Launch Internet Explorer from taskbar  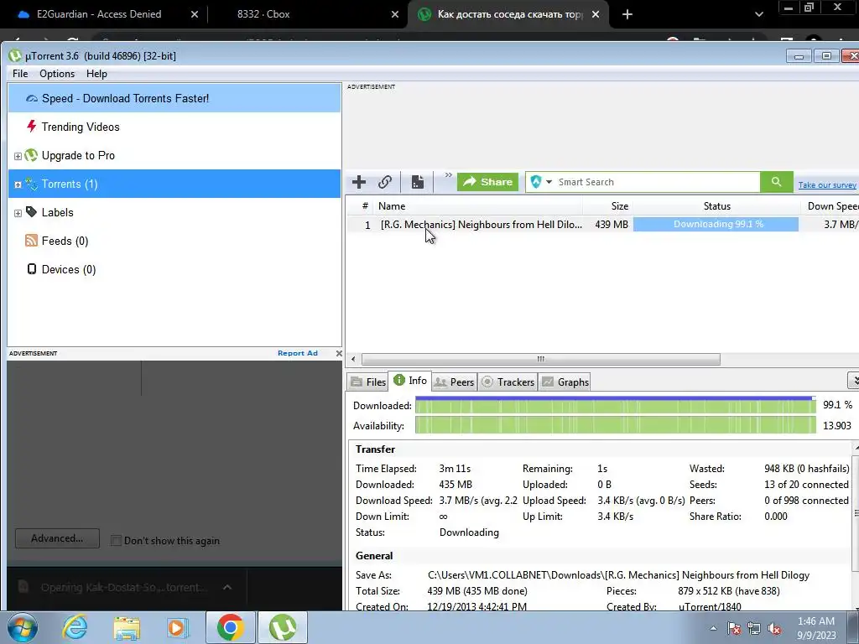pos(75,627)
